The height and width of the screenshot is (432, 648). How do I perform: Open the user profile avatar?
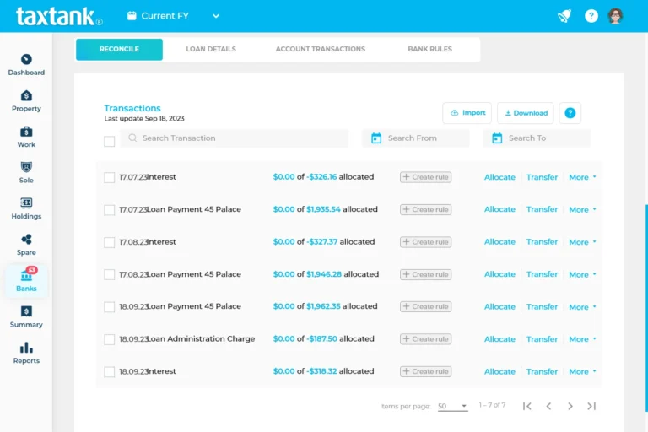615,16
